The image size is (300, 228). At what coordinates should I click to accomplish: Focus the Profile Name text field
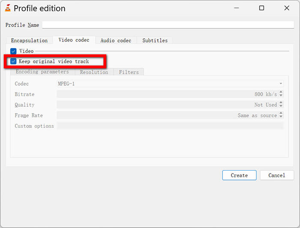coord(168,25)
